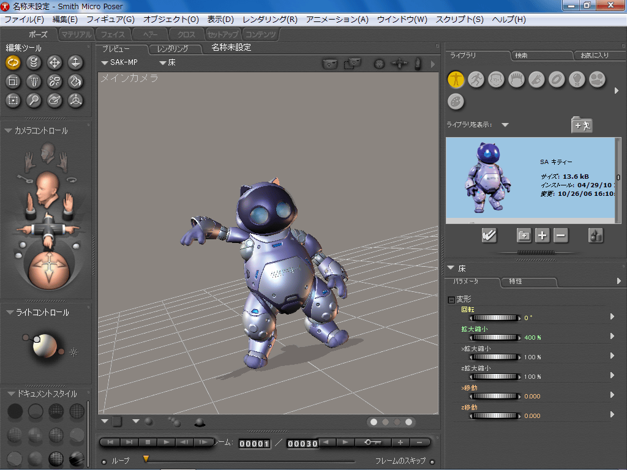The height and width of the screenshot is (470, 627).
Task: Toggle the ループ loop option
Action: (x=104, y=461)
